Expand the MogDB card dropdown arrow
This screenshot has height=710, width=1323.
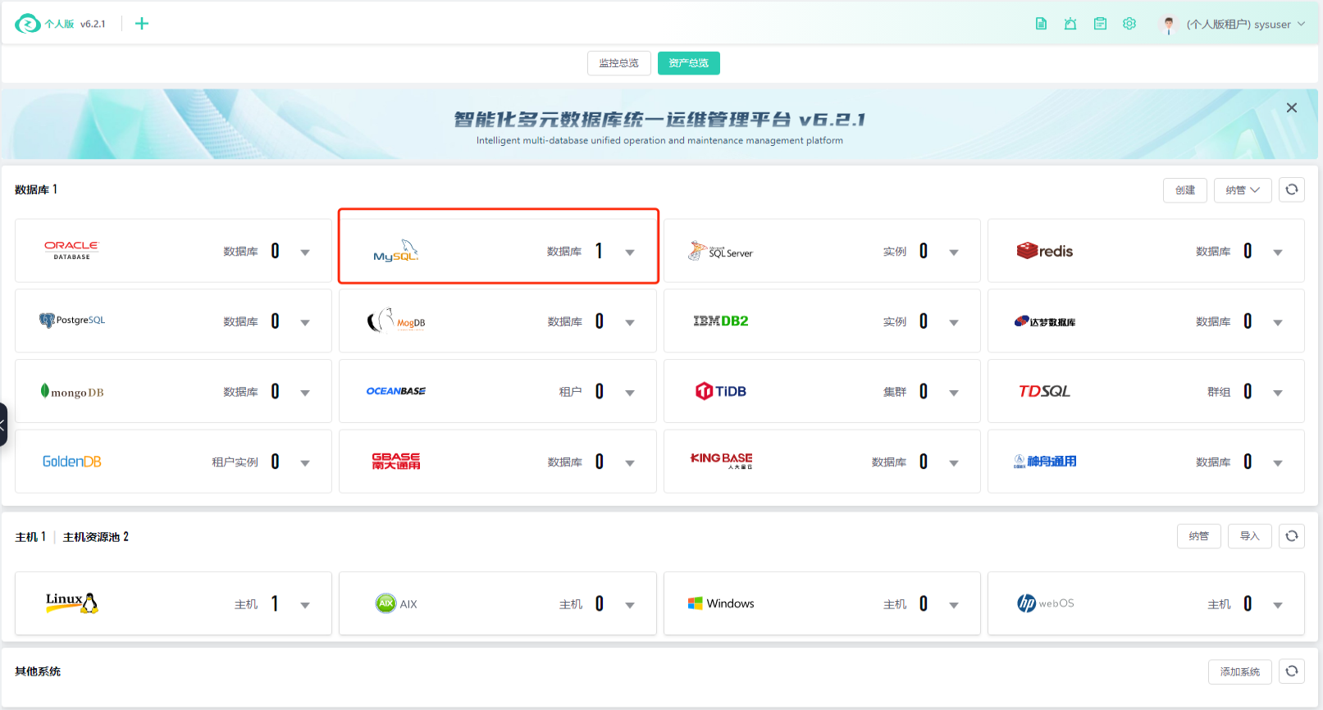click(630, 323)
